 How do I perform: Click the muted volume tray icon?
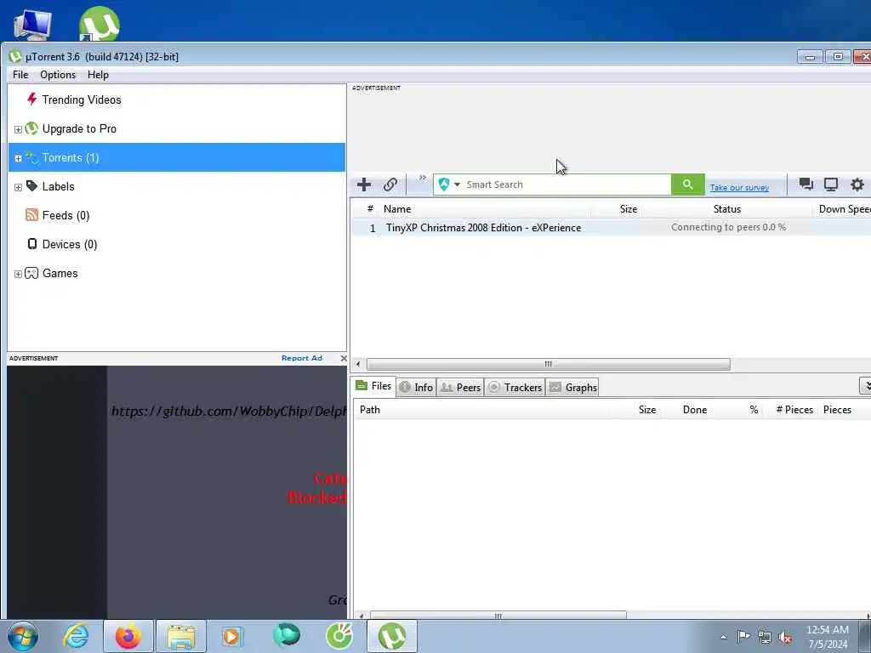tap(785, 637)
